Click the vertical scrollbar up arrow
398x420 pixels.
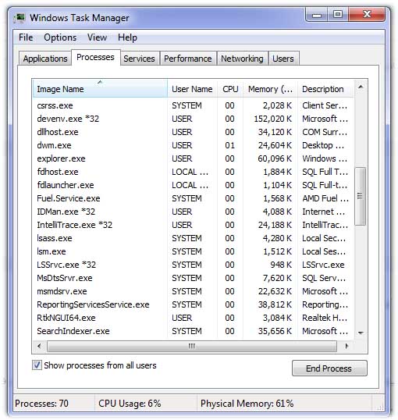361,87
